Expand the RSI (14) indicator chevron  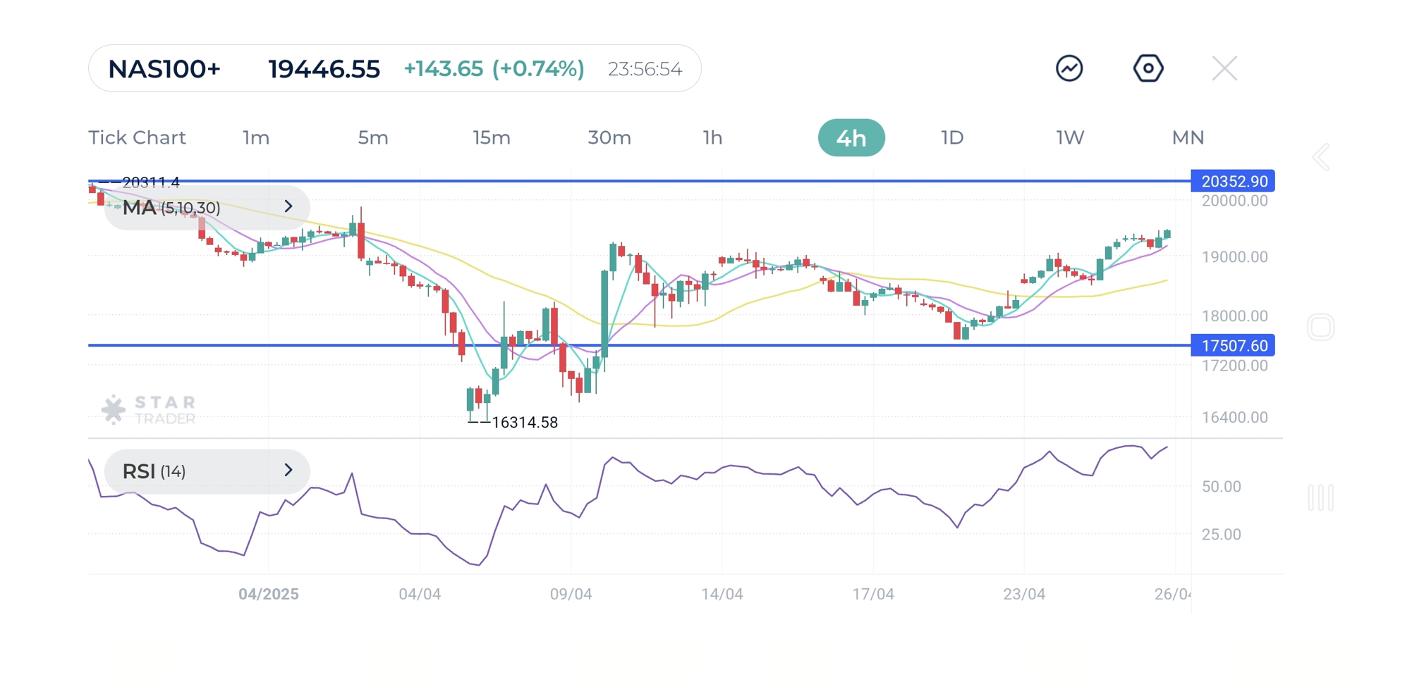[288, 471]
